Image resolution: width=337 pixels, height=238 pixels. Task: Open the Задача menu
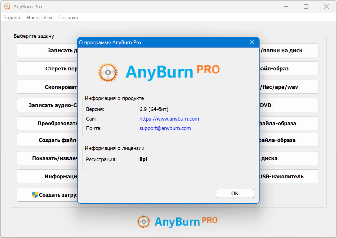click(x=12, y=18)
